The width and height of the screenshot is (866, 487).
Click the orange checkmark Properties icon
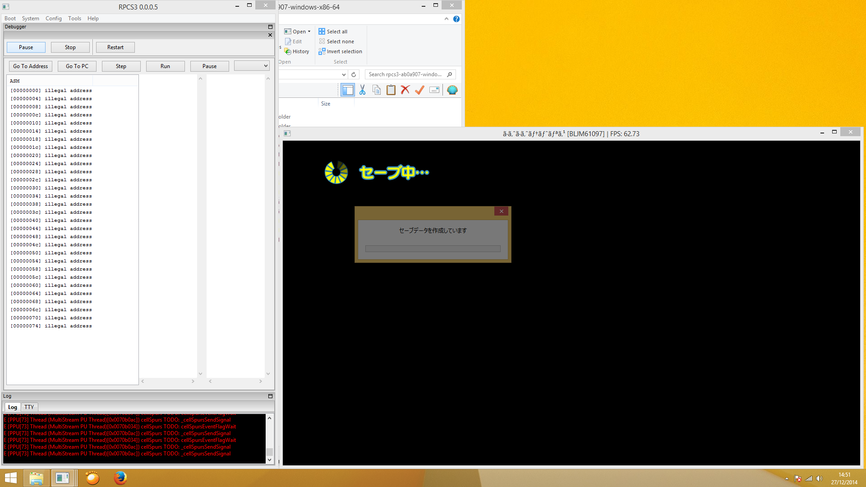click(x=419, y=90)
